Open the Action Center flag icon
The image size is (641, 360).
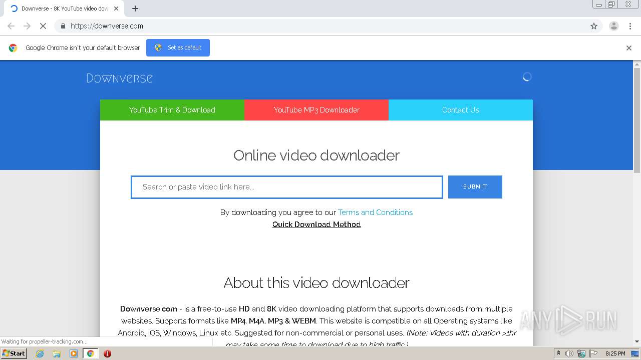click(593, 353)
